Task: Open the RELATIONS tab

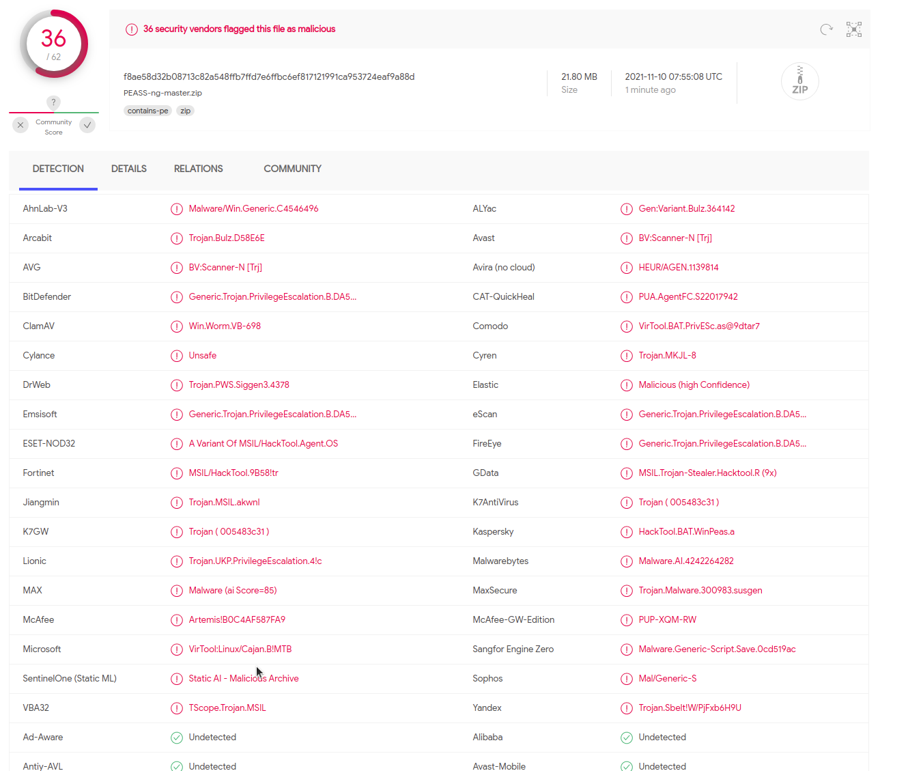Action: [198, 169]
